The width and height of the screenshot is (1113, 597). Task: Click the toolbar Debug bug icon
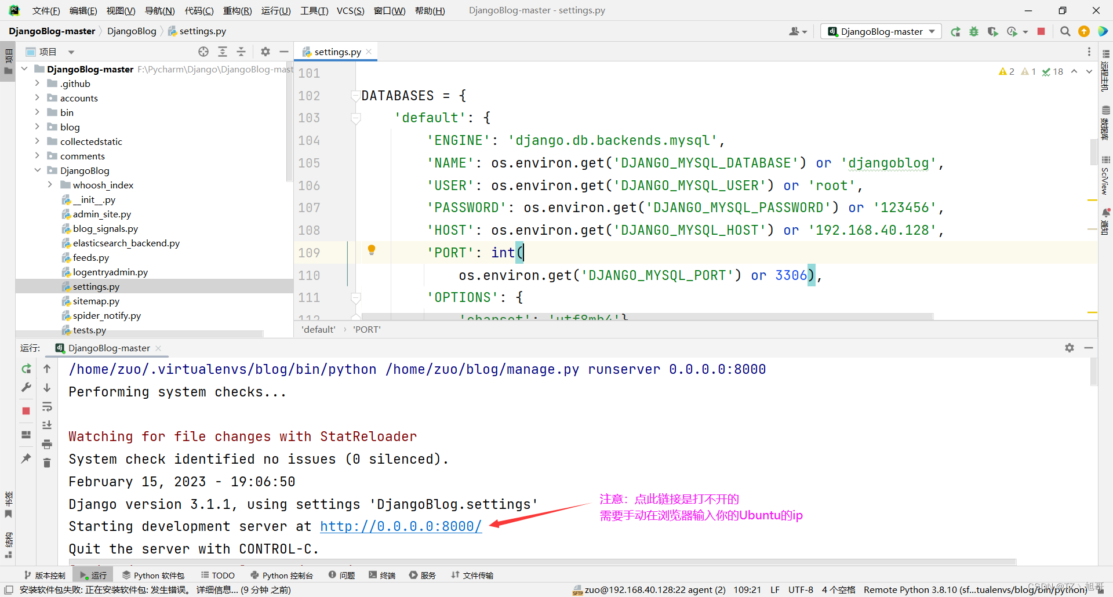tap(974, 31)
